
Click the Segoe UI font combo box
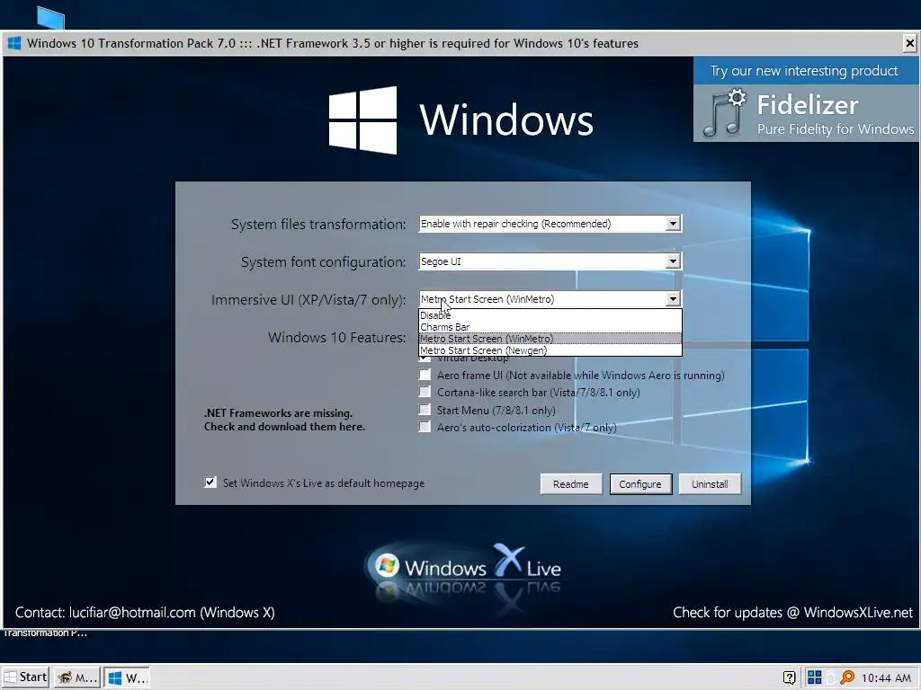point(550,261)
